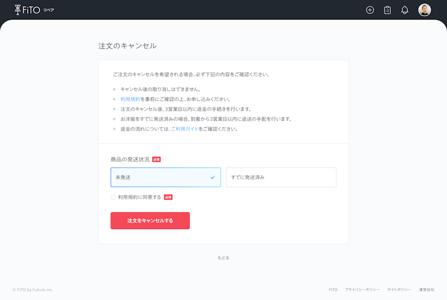Check the 利用規約に同意する checkbox
This screenshot has width=447, height=300.
pyautogui.click(x=113, y=197)
